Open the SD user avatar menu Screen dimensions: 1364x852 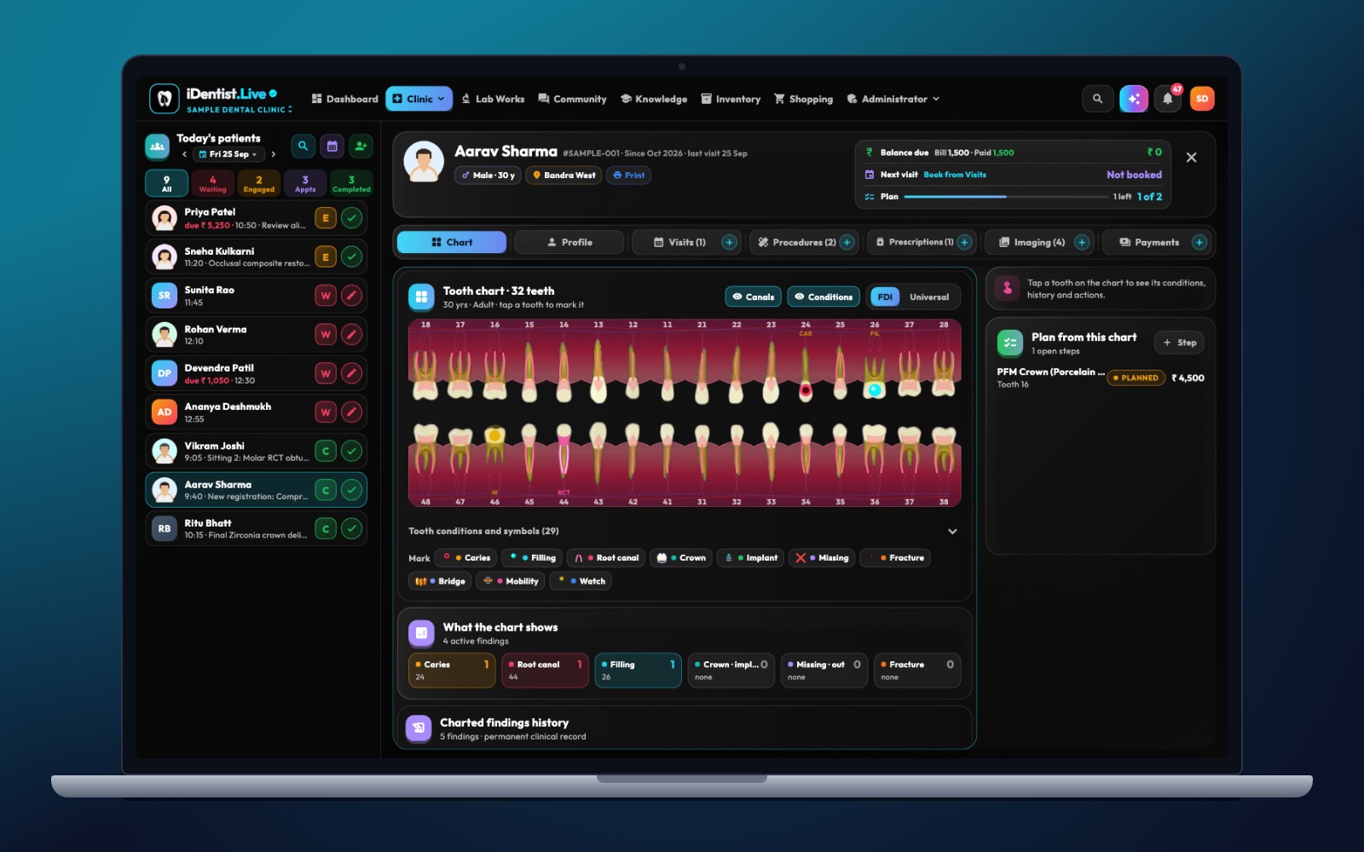[x=1202, y=99]
